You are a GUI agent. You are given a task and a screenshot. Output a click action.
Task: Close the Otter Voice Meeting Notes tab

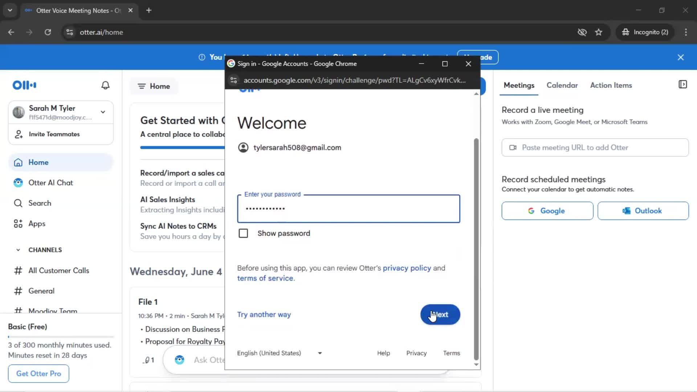tap(130, 11)
